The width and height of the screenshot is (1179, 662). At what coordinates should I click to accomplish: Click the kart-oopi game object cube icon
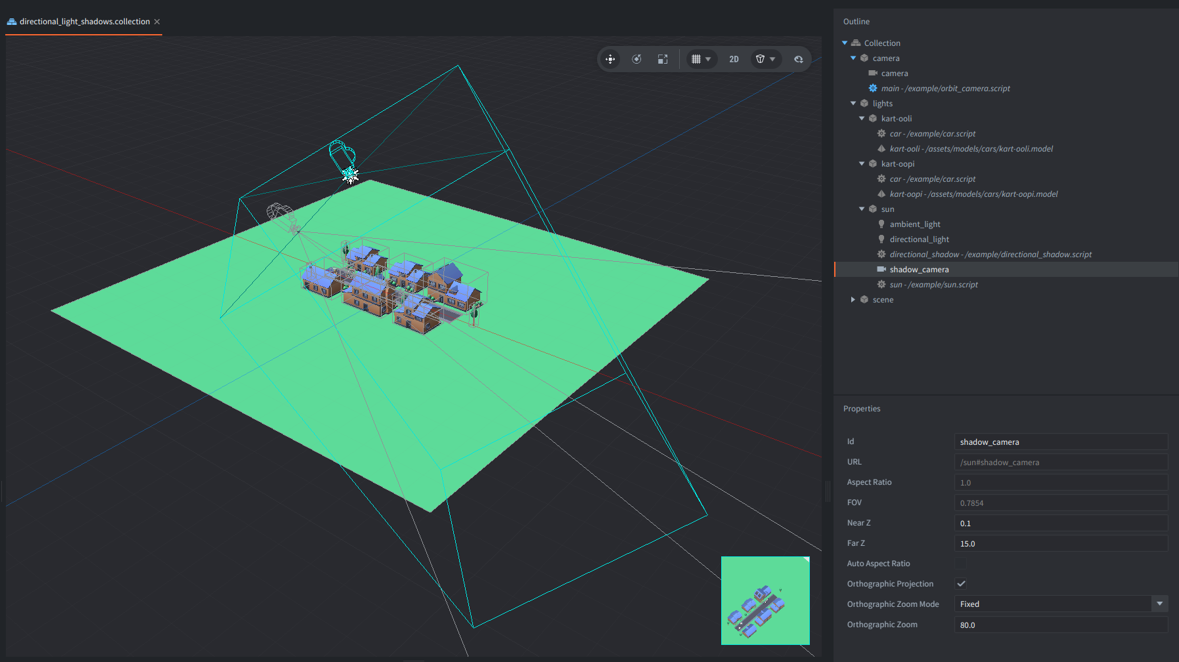pos(873,164)
